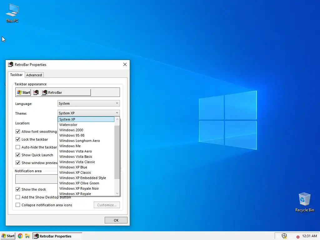This screenshot has height=240, width=320.
Task: Open the Language dropdown
Action: coord(88,103)
